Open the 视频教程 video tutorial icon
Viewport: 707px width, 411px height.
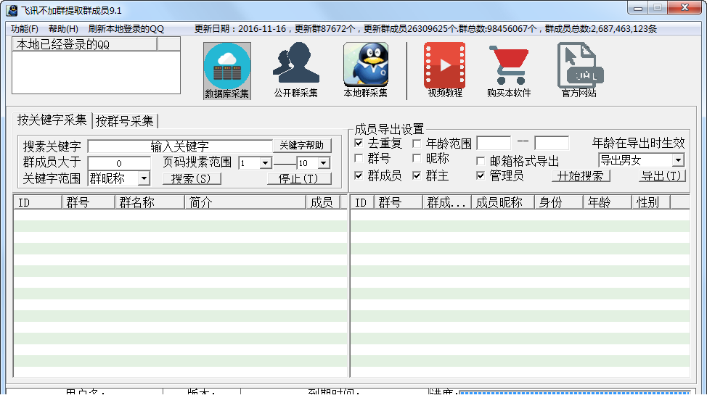[x=444, y=71]
